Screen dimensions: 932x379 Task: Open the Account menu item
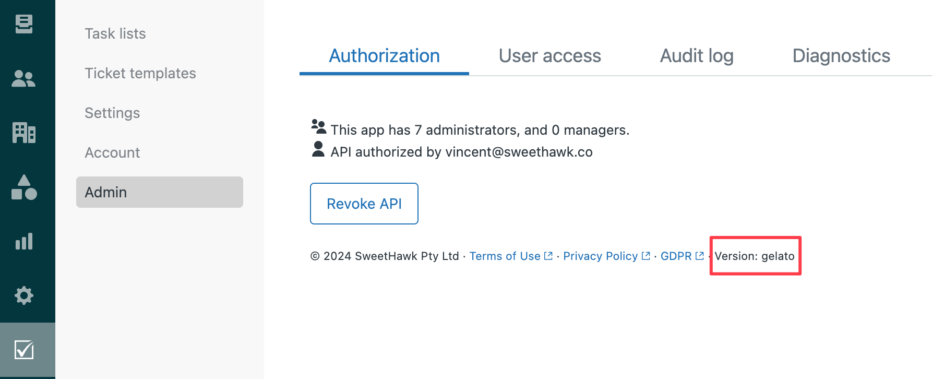(112, 152)
